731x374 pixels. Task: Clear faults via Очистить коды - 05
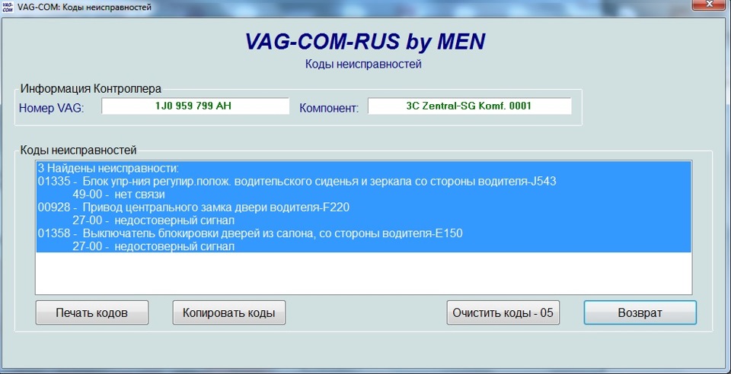pyautogui.click(x=503, y=312)
